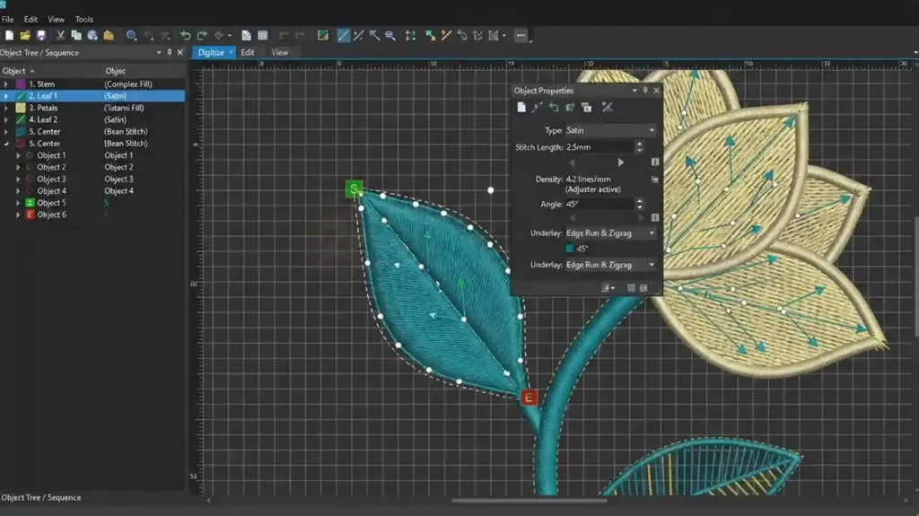Expand the Object 5 child node
919x516 pixels.
point(18,203)
